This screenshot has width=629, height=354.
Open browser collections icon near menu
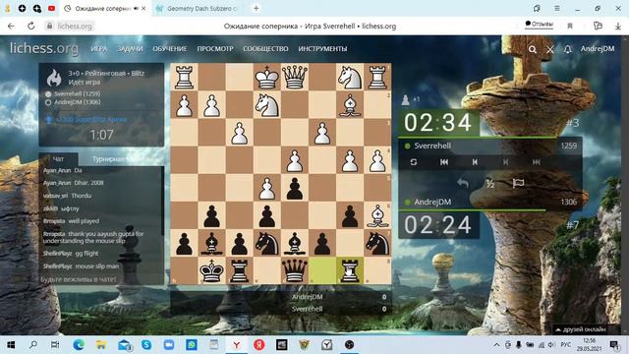(537, 8)
